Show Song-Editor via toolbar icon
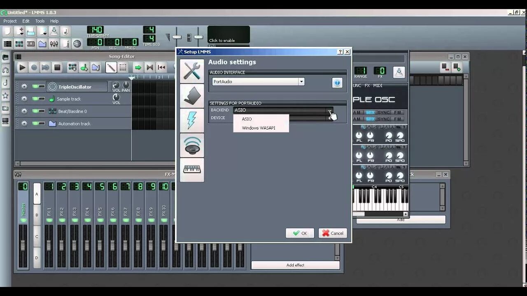 (7, 44)
